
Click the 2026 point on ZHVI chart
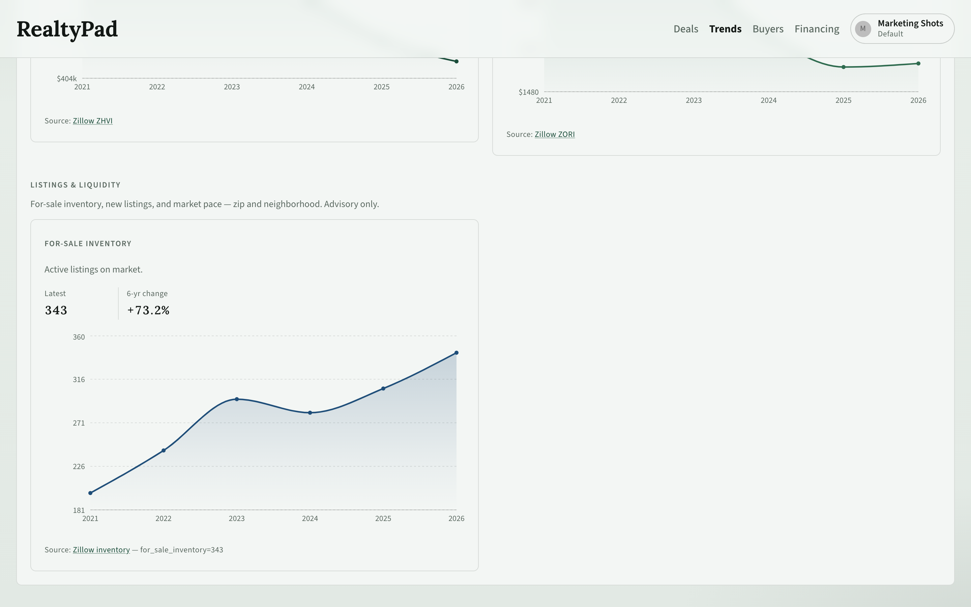[456, 61]
